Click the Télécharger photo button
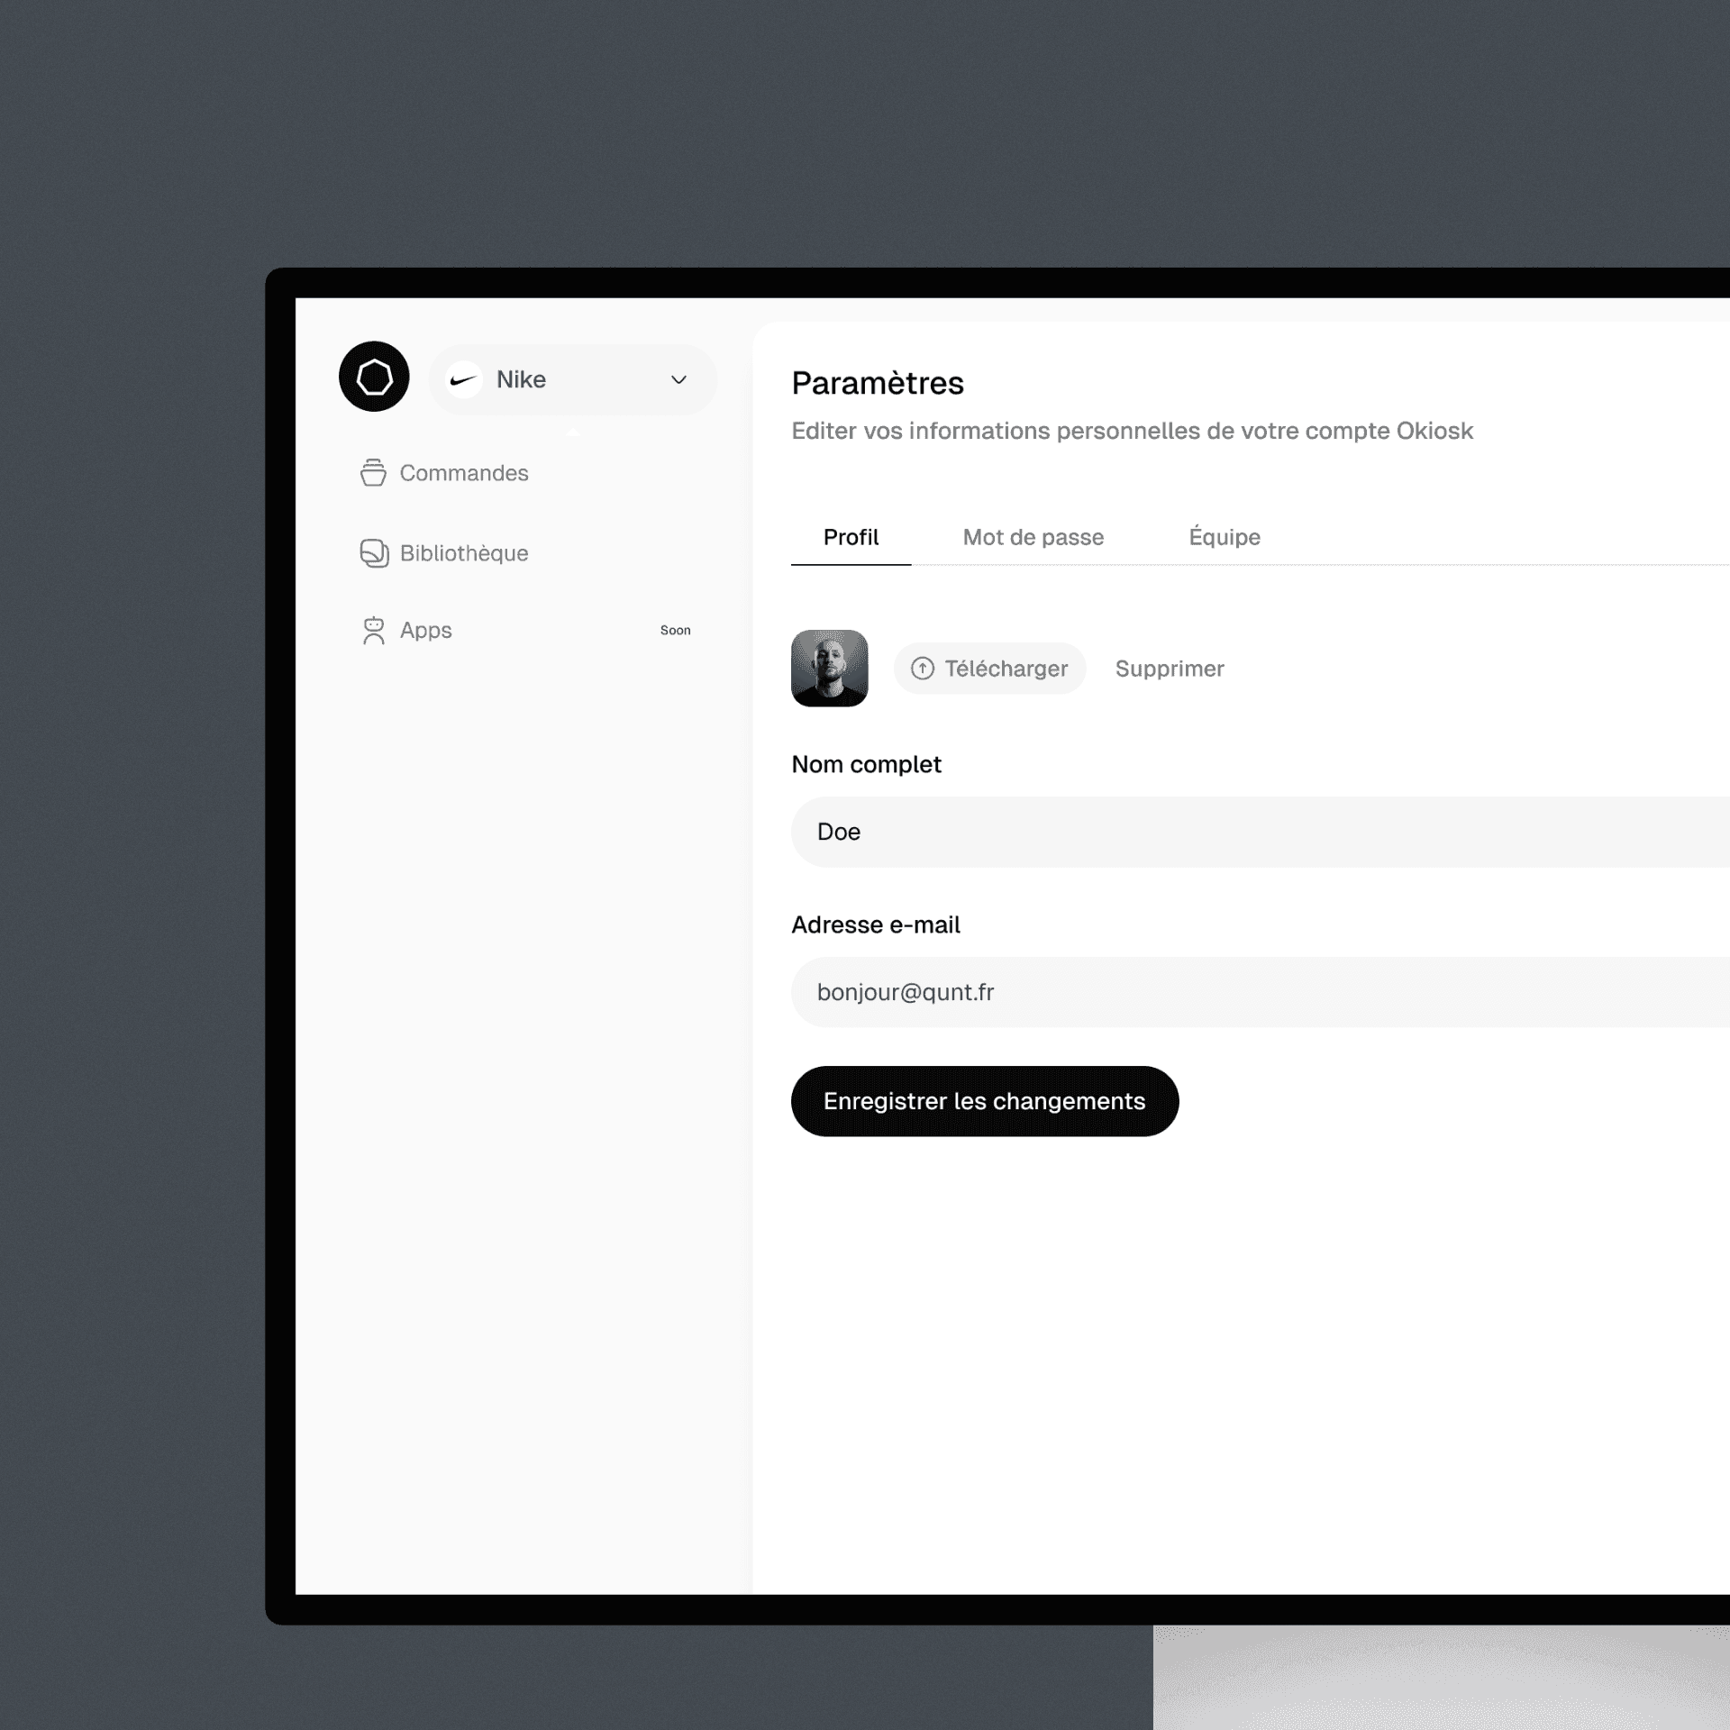The image size is (1730, 1730). 989,669
